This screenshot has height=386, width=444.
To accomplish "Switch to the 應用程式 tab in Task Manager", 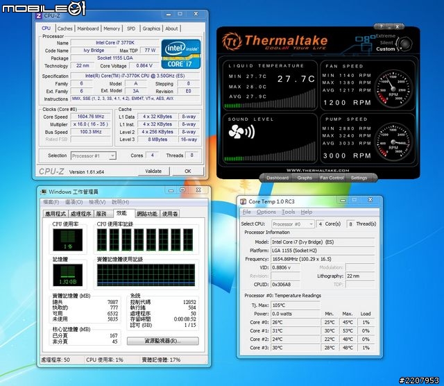I will tap(55, 214).
